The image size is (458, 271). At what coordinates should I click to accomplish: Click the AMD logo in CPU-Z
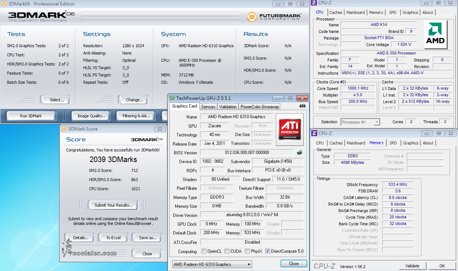435,34
